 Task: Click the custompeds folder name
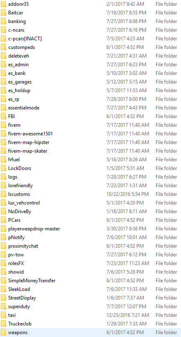21,47
